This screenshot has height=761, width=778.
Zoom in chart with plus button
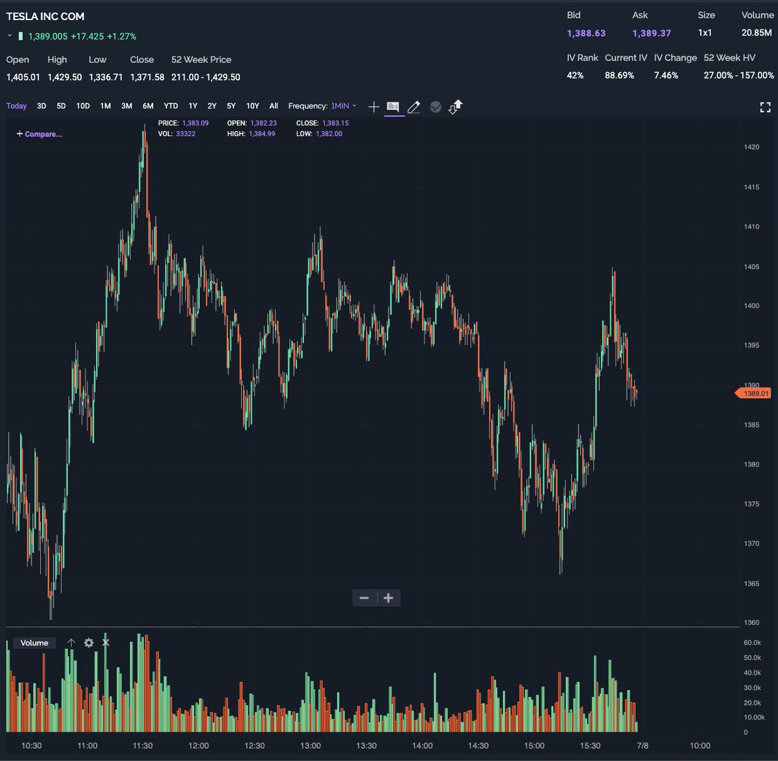pyautogui.click(x=388, y=598)
